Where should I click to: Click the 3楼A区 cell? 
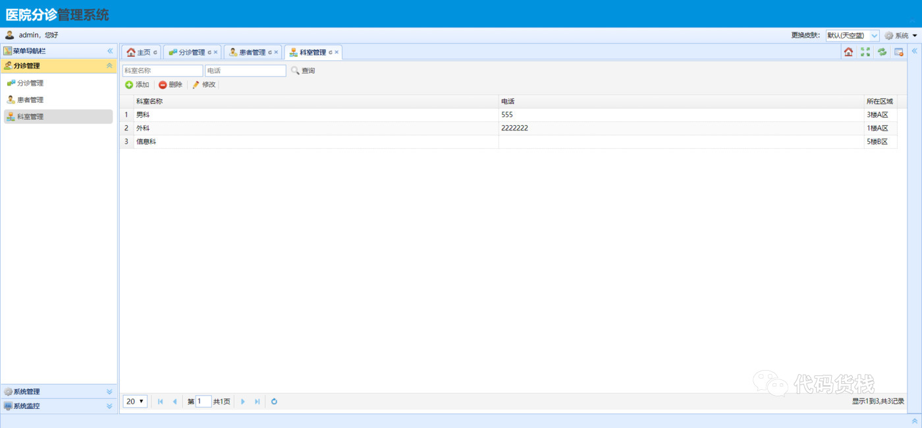pos(881,115)
